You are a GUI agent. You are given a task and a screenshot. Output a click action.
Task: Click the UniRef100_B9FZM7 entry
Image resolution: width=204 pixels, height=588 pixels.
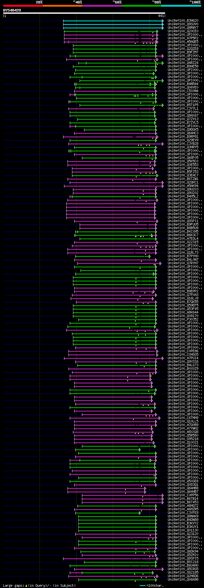(183, 52)
